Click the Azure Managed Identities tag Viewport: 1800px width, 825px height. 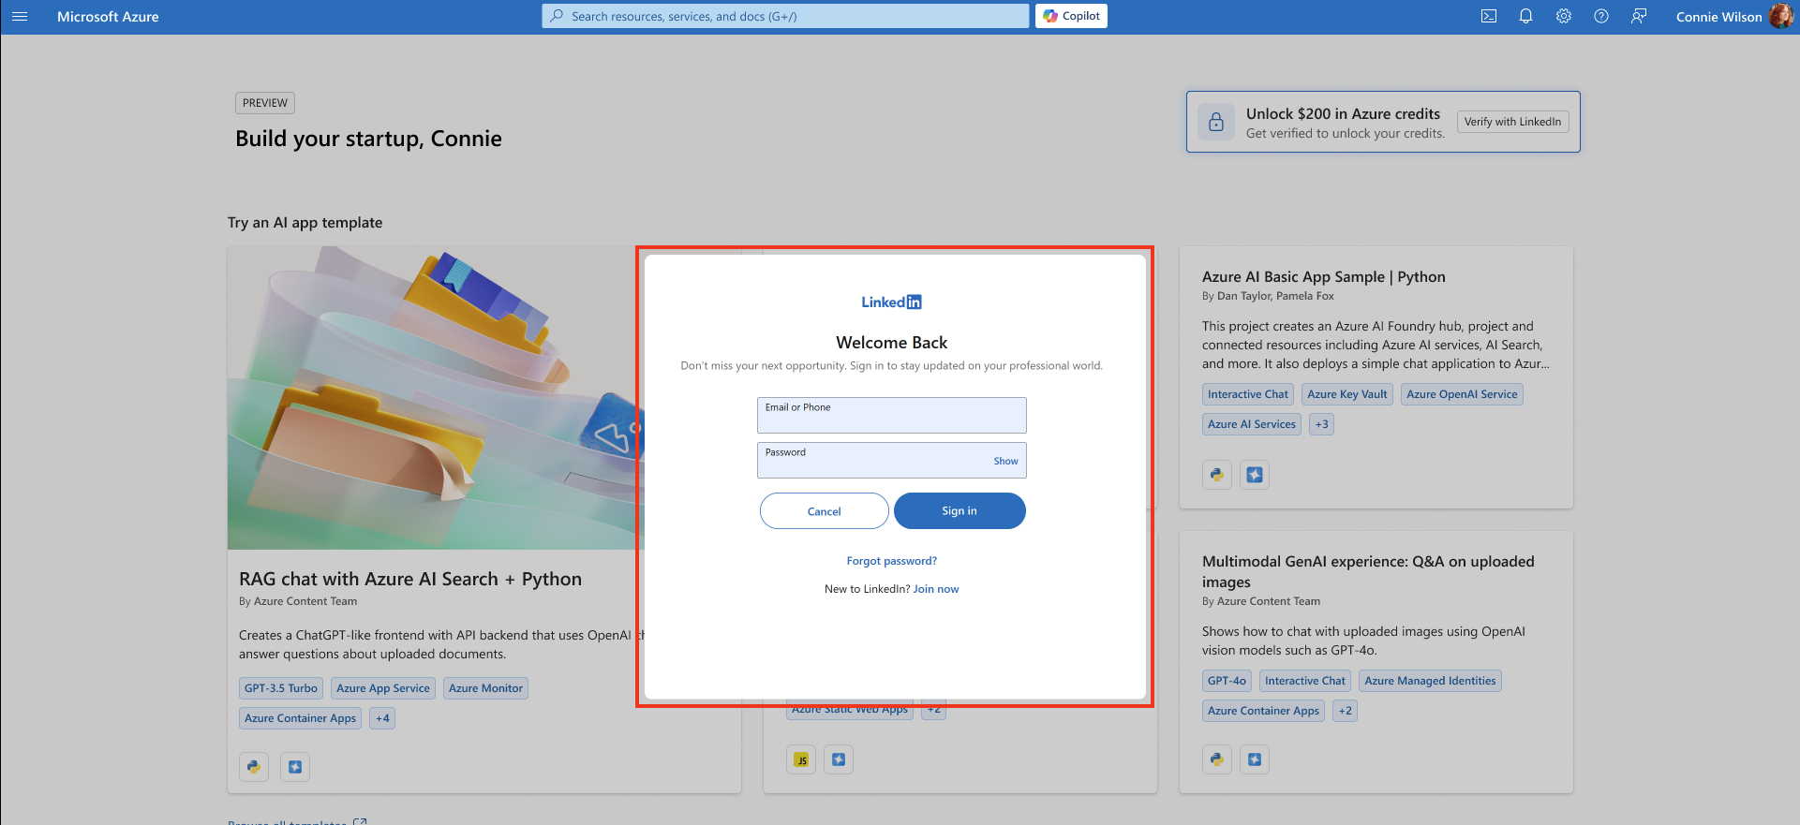click(1430, 681)
